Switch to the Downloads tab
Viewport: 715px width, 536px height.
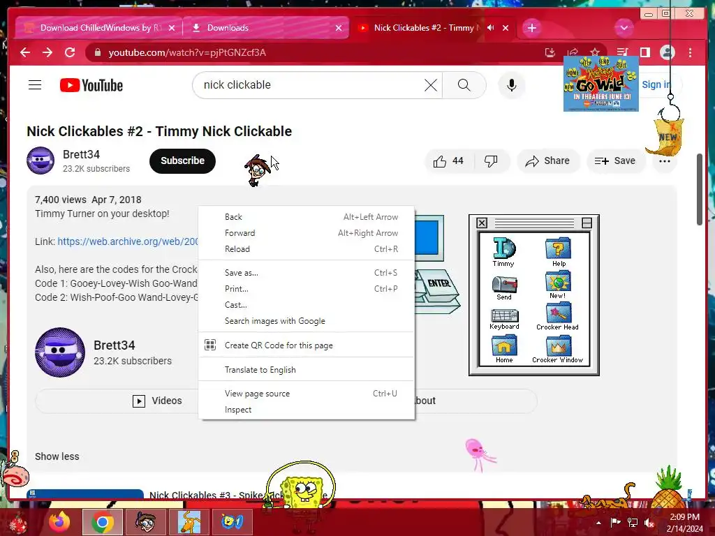coord(266,28)
